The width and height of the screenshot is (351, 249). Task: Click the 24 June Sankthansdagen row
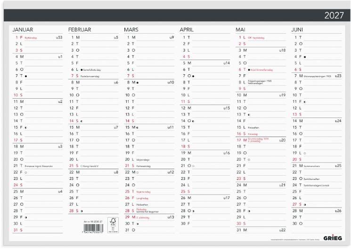317,185
